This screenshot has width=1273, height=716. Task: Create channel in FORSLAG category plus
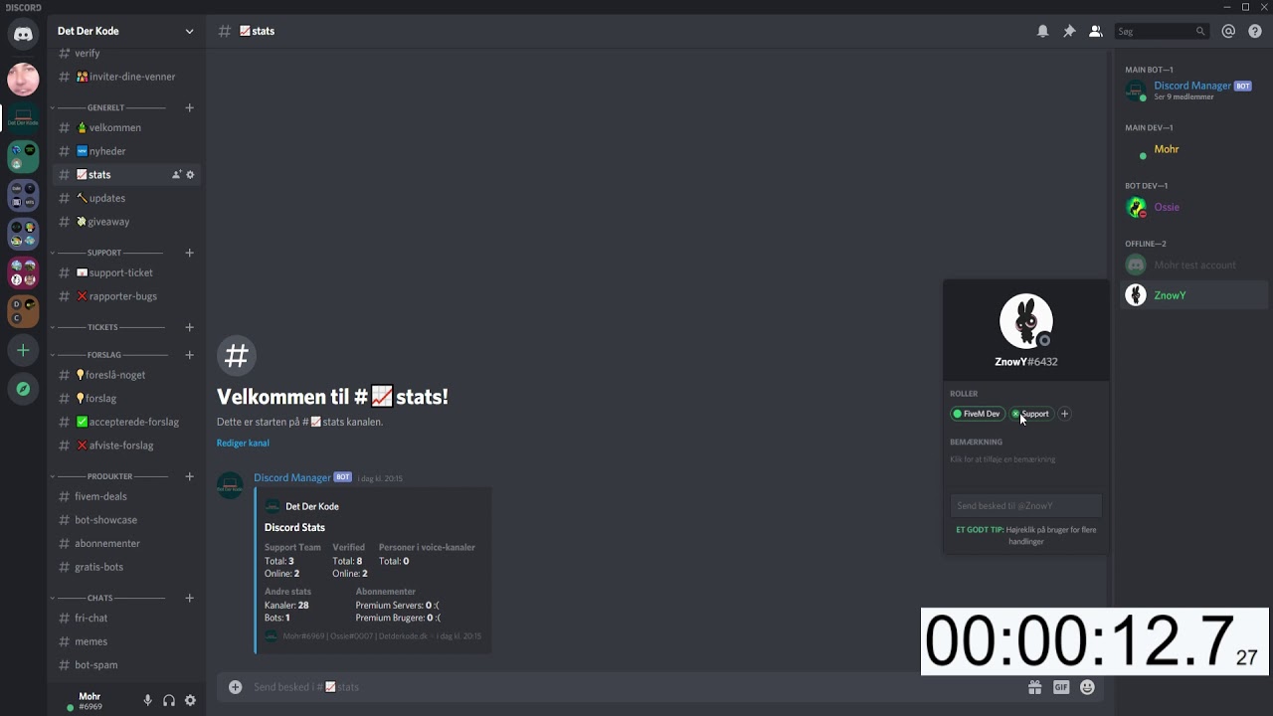[x=189, y=355]
